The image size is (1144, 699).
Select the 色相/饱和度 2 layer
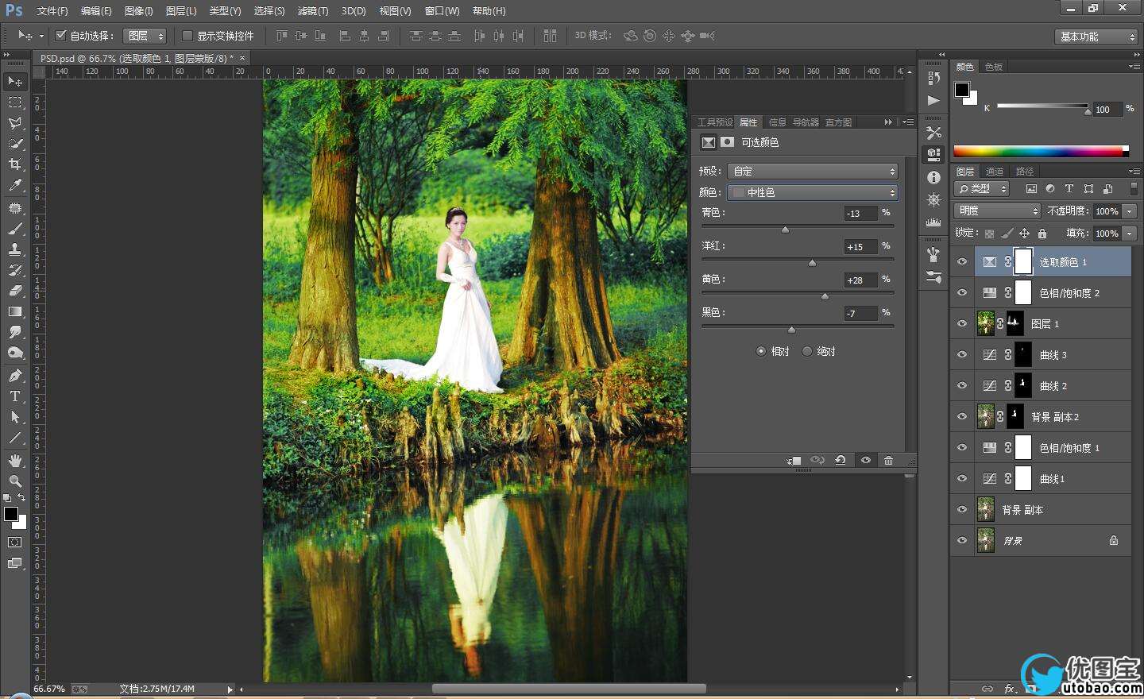click(x=1069, y=293)
